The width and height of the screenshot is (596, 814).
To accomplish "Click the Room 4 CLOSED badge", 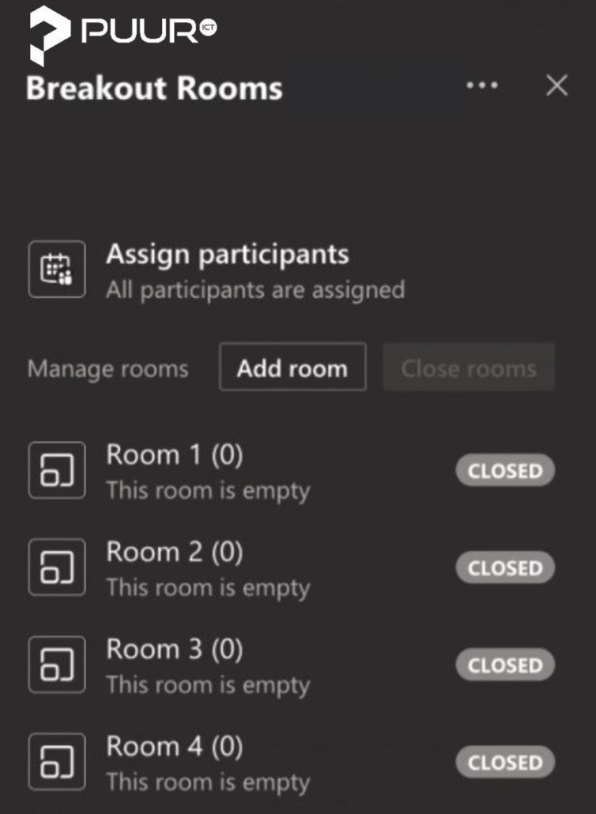I will pyautogui.click(x=504, y=763).
